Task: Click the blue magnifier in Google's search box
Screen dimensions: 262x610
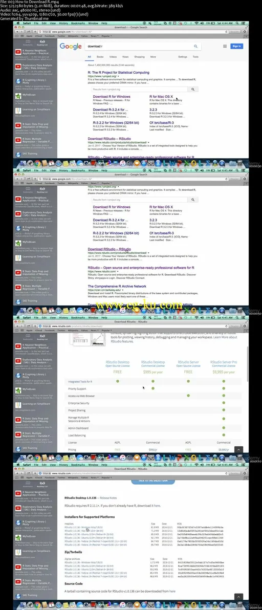Action: (195, 46)
